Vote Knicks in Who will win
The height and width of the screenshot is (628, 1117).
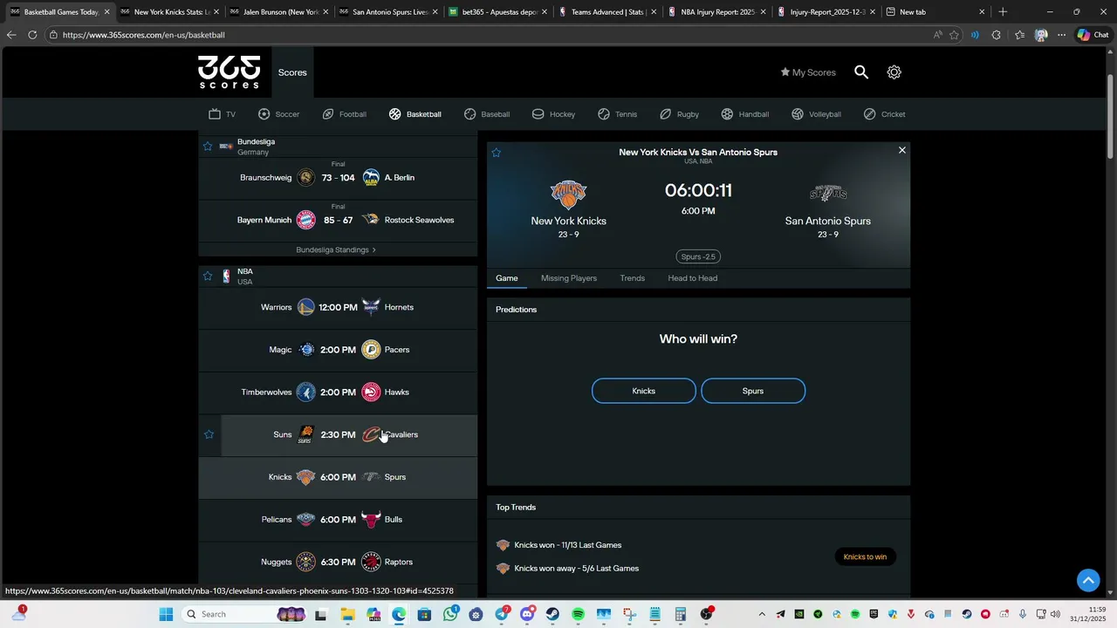tap(644, 391)
